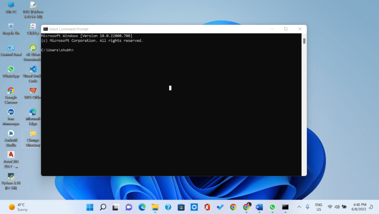Viewport: 379px width, 214px height.
Task: Select the 4K Video Downloader shortcut
Action: click(32, 53)
